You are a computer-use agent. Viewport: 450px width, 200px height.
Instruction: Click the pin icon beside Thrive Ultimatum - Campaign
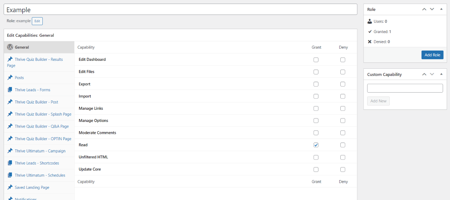(x=10, y=151)
